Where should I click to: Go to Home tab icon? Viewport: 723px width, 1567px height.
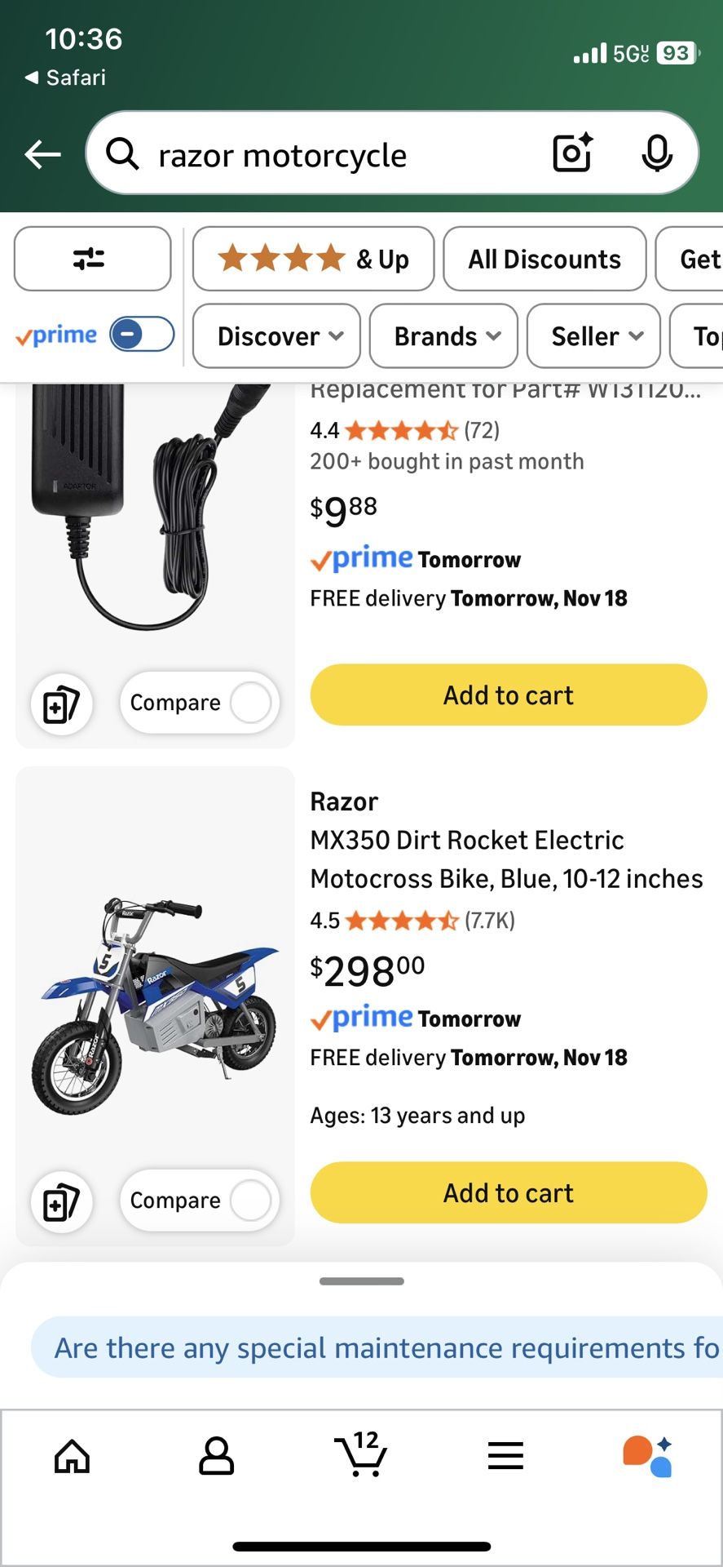tap(72, 1456)
